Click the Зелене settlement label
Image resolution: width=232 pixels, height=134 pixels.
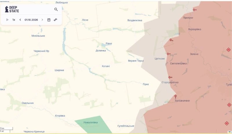(194, 54)
